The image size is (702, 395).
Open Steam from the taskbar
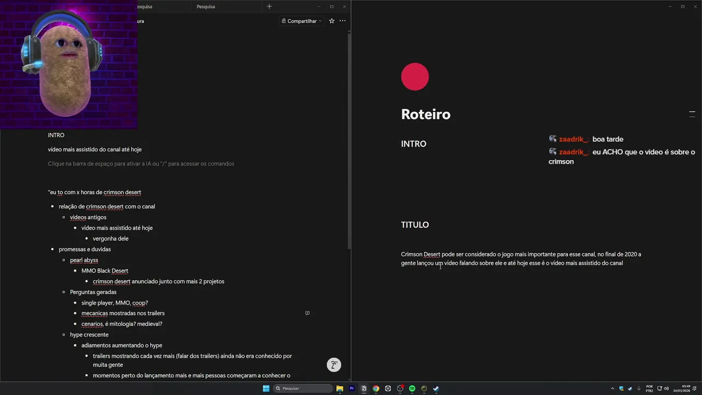(x=436, y=388)
